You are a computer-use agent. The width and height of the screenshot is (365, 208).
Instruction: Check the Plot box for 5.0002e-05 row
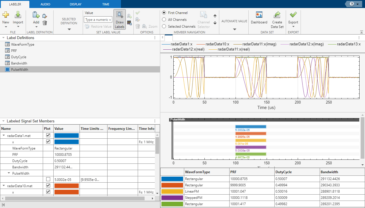point(48,179)
